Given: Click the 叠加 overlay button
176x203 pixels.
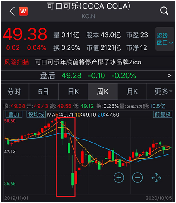Looking at the screenshot, I should [14, 115].
